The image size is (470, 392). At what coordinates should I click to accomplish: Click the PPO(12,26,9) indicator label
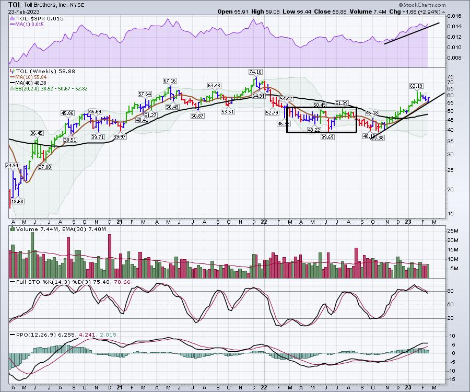[x=32, y=333]
